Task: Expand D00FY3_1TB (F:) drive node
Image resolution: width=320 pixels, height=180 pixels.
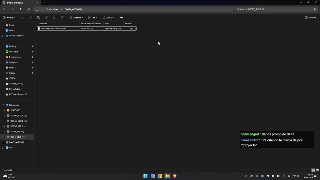Action: click(4, 126)
